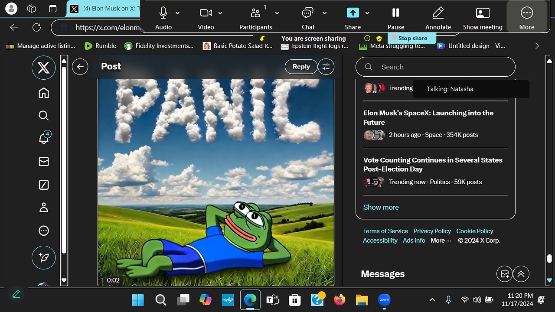Open Rumble bookmark

[x=100, y=45]
